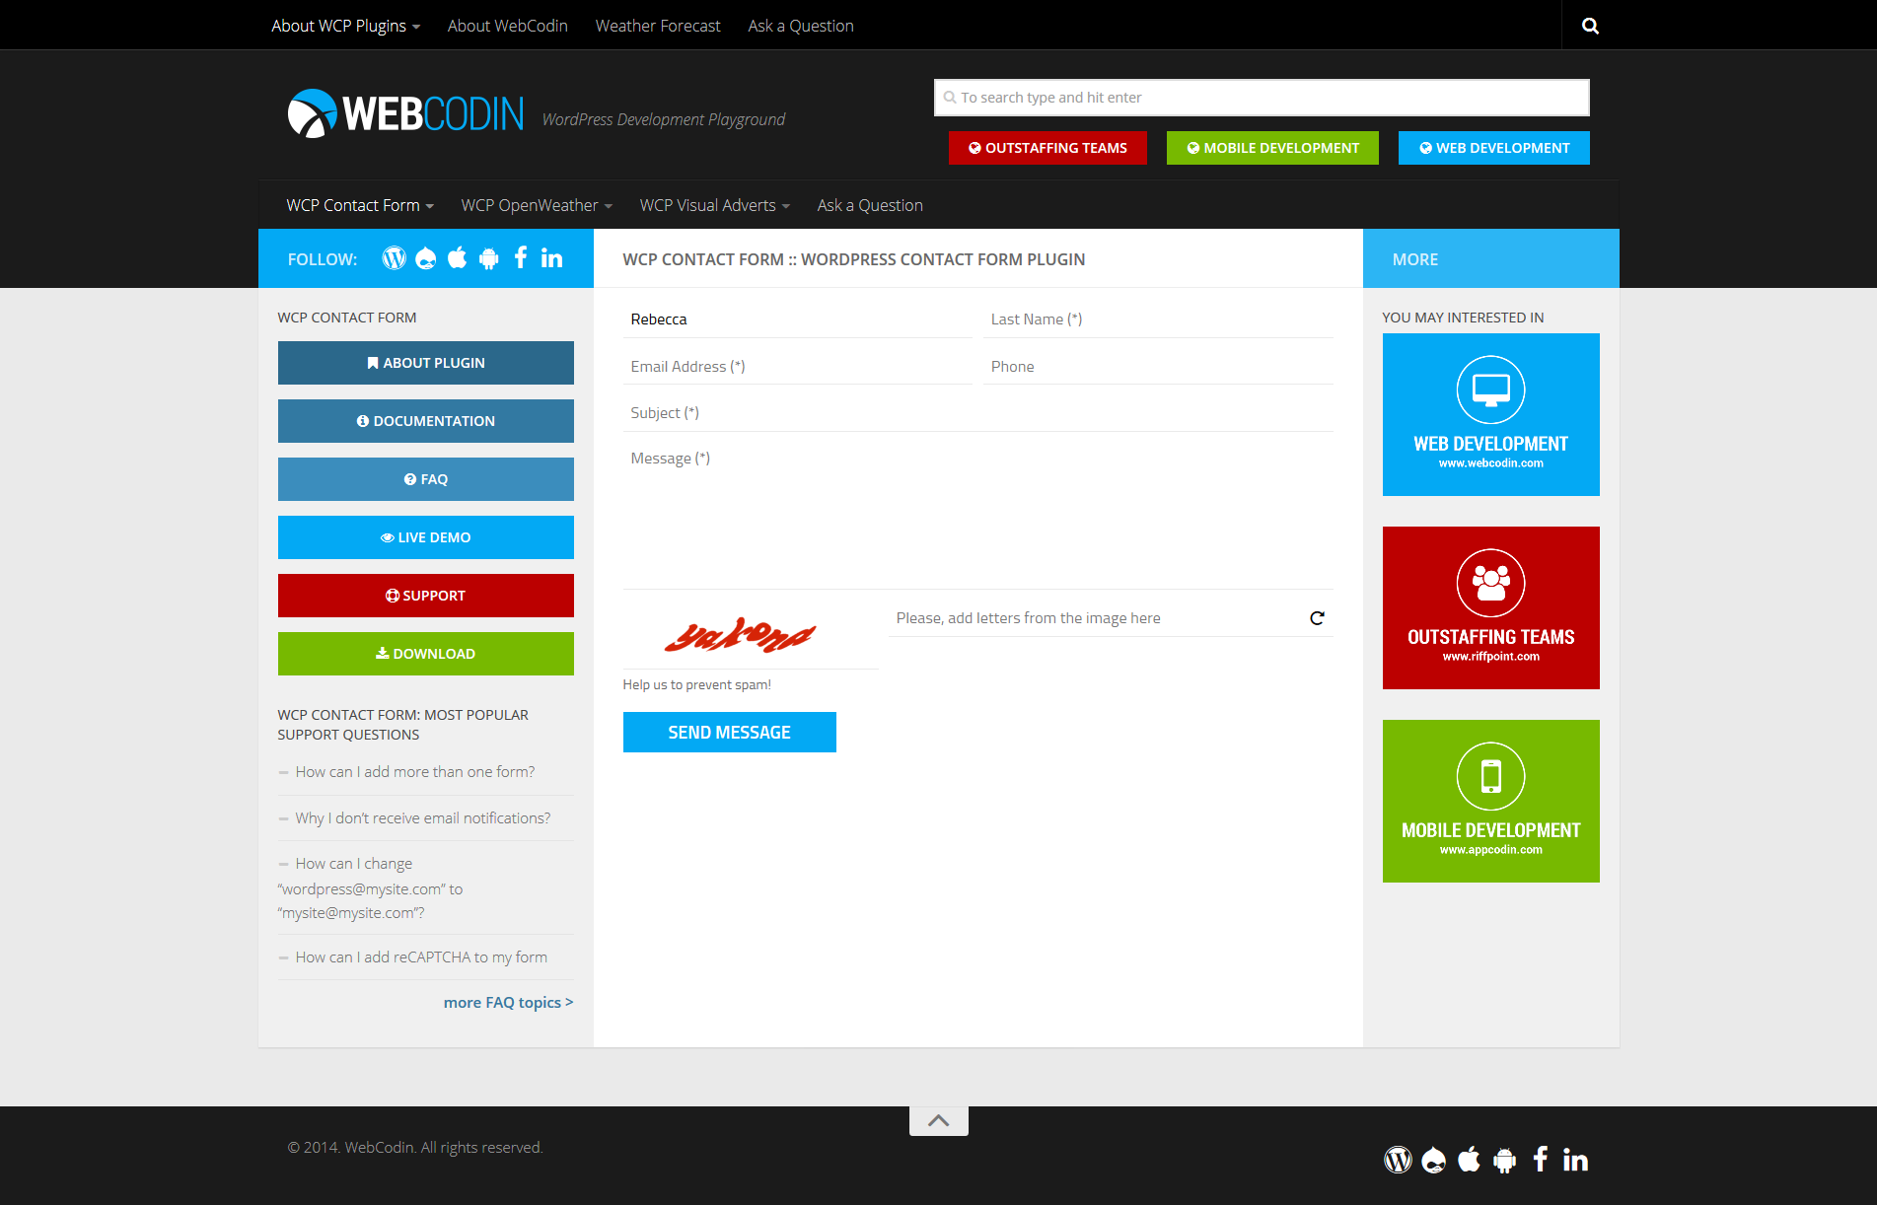Screen dimensions: 1877x1205
Task: Focus the Phone field
Action: 1158,367
